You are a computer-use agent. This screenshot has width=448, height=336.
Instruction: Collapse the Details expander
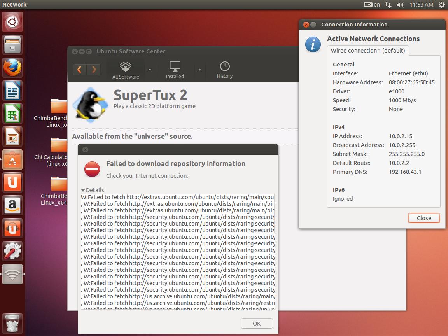tap(93, 190)
